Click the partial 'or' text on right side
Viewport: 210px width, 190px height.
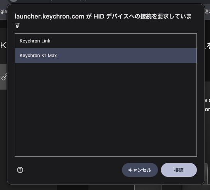click(x=207, y=109)
